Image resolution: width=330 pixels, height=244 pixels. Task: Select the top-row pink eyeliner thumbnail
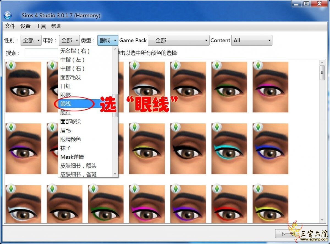click(271, 87)
